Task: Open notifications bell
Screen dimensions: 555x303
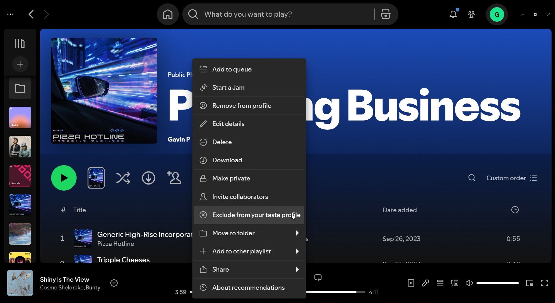Action: coord(453,14)
